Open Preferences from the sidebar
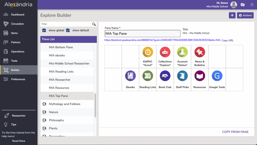 (x=18, y=79)
